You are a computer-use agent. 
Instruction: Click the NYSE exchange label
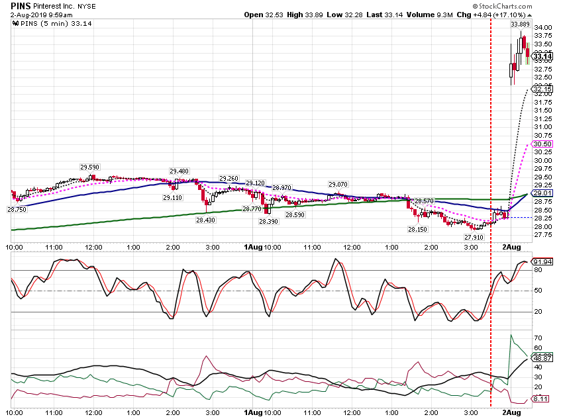click(x=87, y=7)
